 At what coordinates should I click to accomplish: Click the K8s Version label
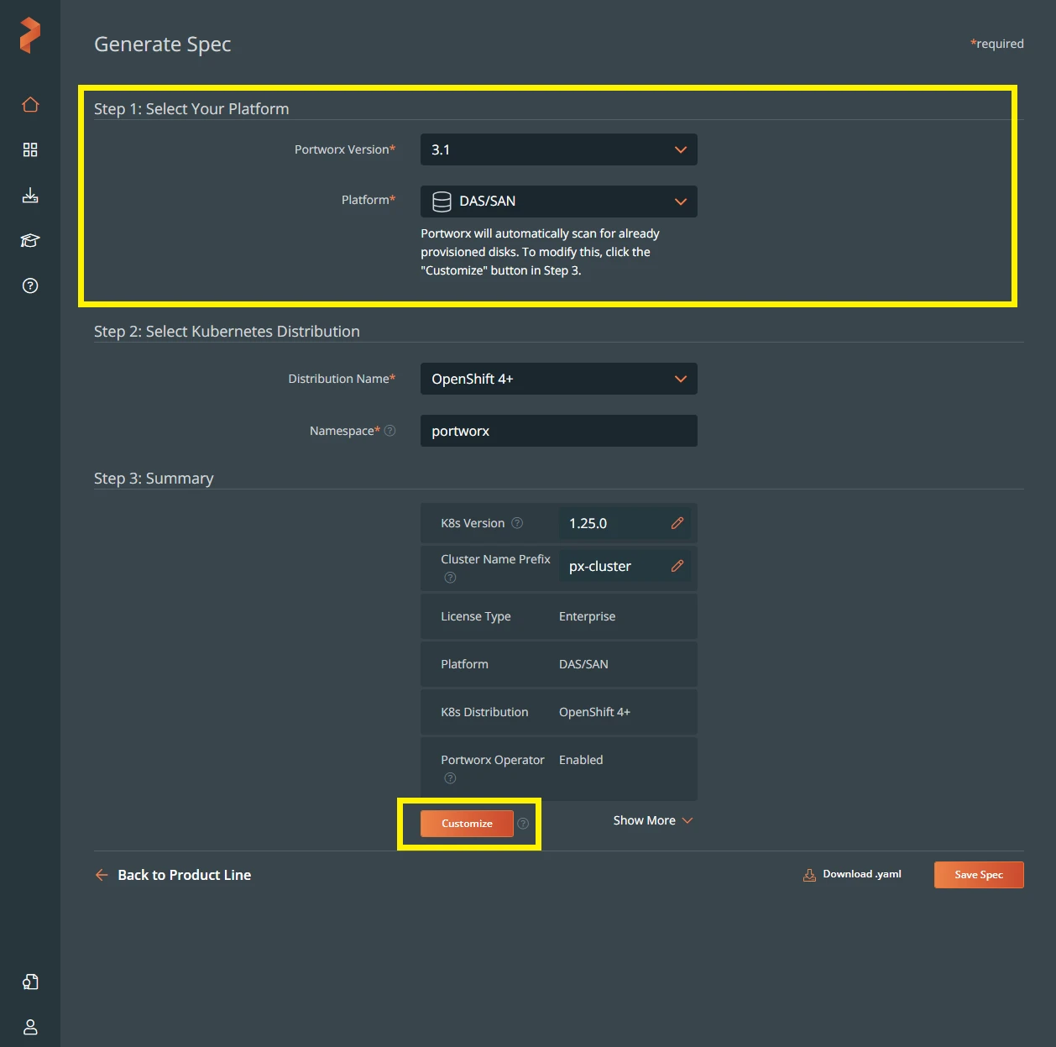pos(473,523)
